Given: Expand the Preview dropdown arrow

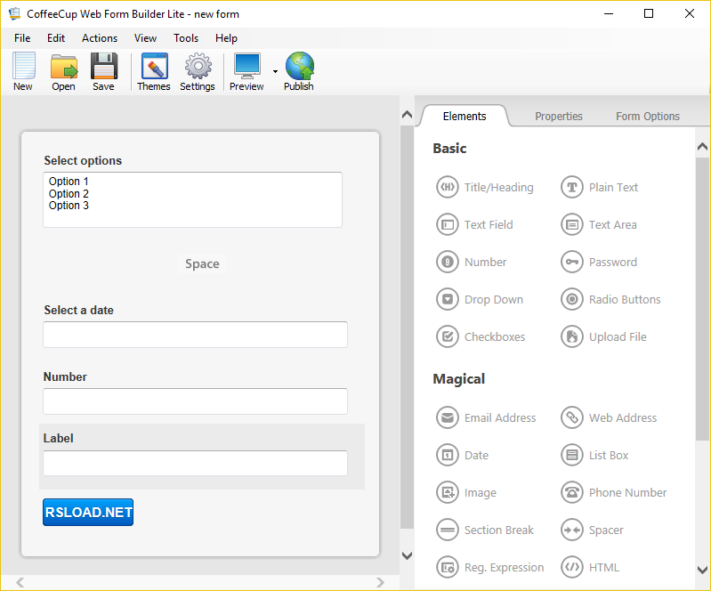Looking at the screenshot, I should 275,71.
